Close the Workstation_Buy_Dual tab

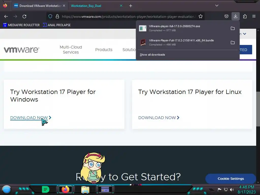pyautogui.click(x=121, y=6)
